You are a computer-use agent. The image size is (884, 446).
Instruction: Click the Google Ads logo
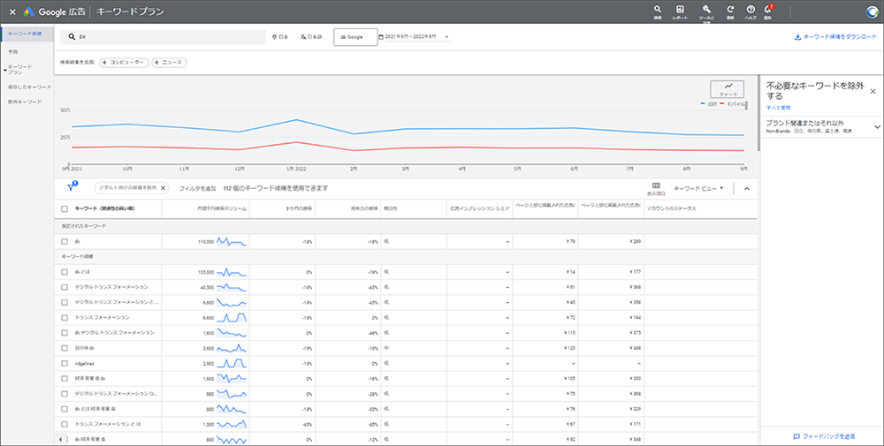[29, 11]
